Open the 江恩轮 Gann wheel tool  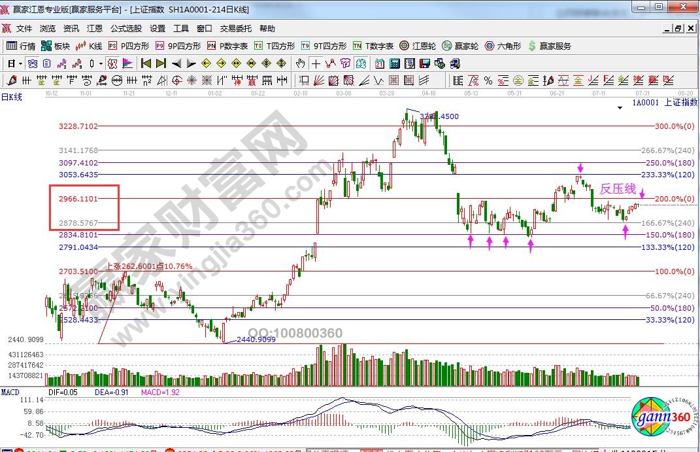coord(418,46)
